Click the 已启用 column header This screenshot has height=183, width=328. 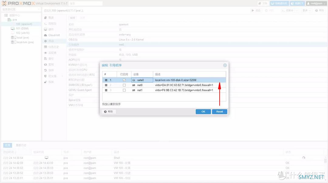(x=124, y=74)
